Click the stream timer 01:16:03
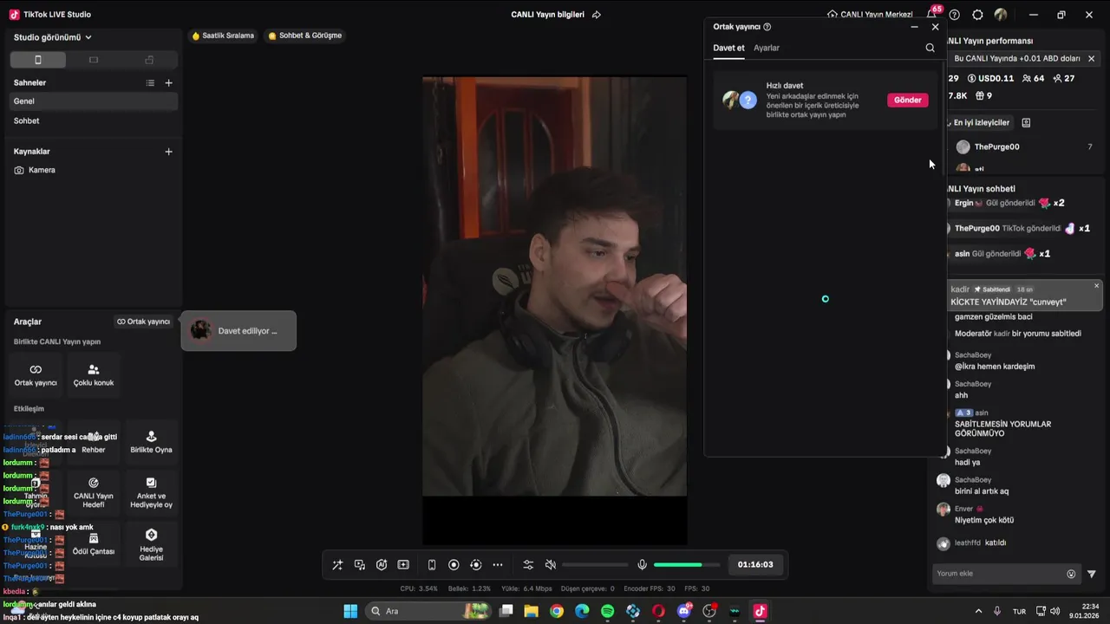This screenshot has width=1110, height=624. [x=755, y=564]
